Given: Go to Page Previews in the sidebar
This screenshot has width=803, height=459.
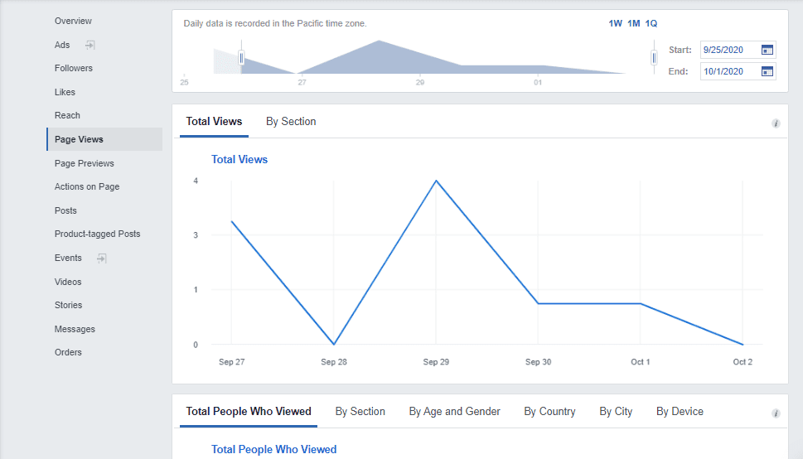Looking at the screenshot, I should pos(84,164).
